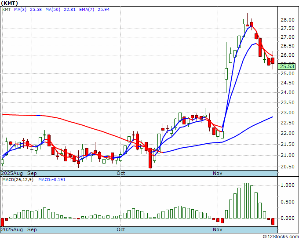299x240 pixels.
Task: Click the 24.50 price axis label
Action: coord(288,83)
